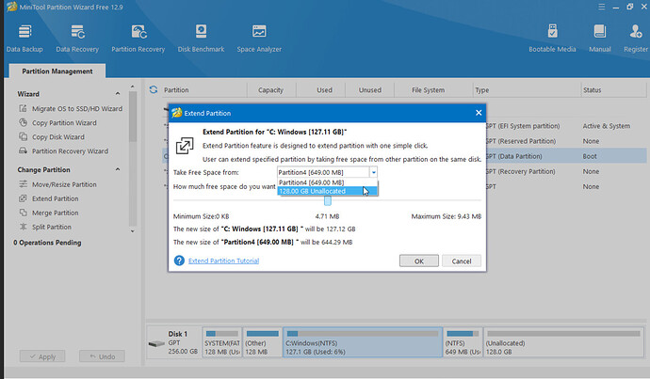Select Copy Partition Wizard

point(64,122)
